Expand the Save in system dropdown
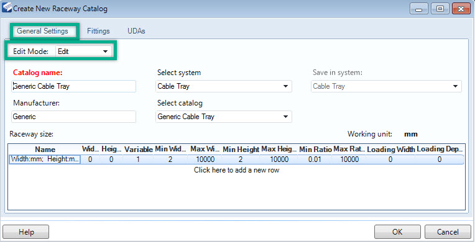The width and height of the screenshot is (475, 242). pyautogui.click(x=386, y=86)
